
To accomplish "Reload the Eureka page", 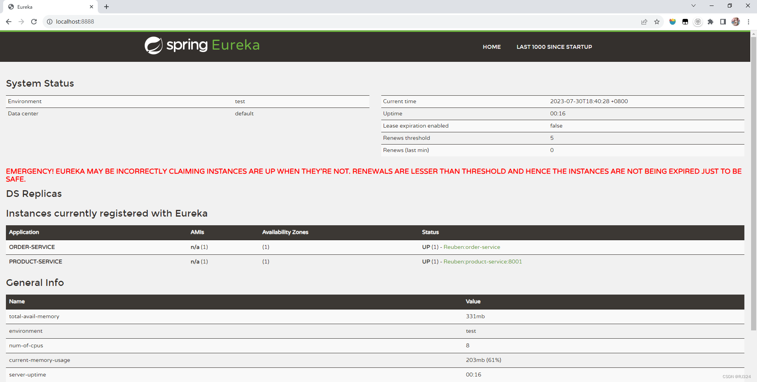I will point(34,22).
